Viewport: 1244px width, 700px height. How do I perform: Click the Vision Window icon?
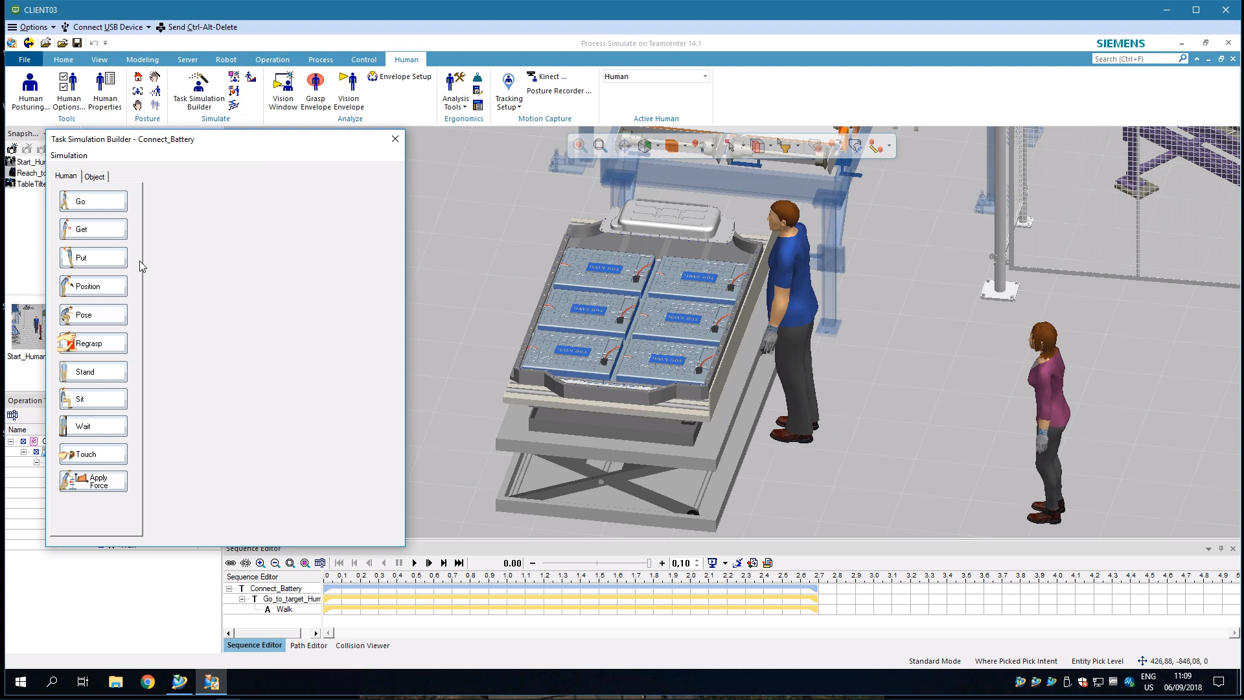pos(283,91)
